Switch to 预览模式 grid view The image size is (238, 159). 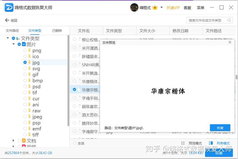pyautogui.click(x=191, y=143)
